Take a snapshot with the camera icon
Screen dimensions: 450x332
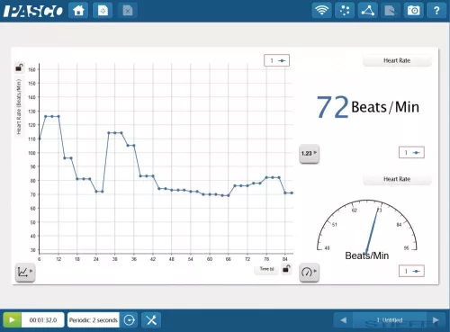coord(413,11)
